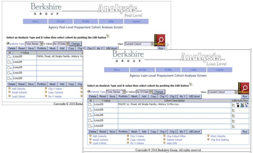The height and width of the screenshot is (153, 253).
Task: Click top Chg Y button in Loan Level toolbar
Action: tap(163, 96)
